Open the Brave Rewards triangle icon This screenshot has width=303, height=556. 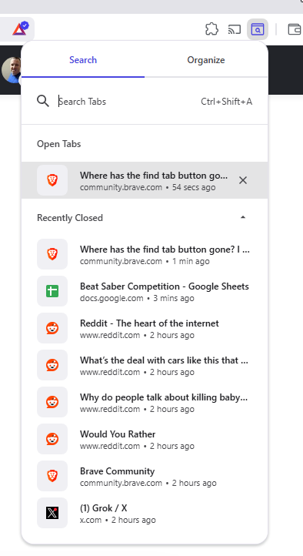20,28
